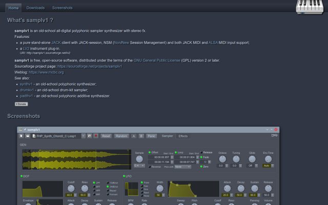Toggle the Offset enable LED
Screen dimensions: 328x205
pyautogui.click(x=150, y=152)
